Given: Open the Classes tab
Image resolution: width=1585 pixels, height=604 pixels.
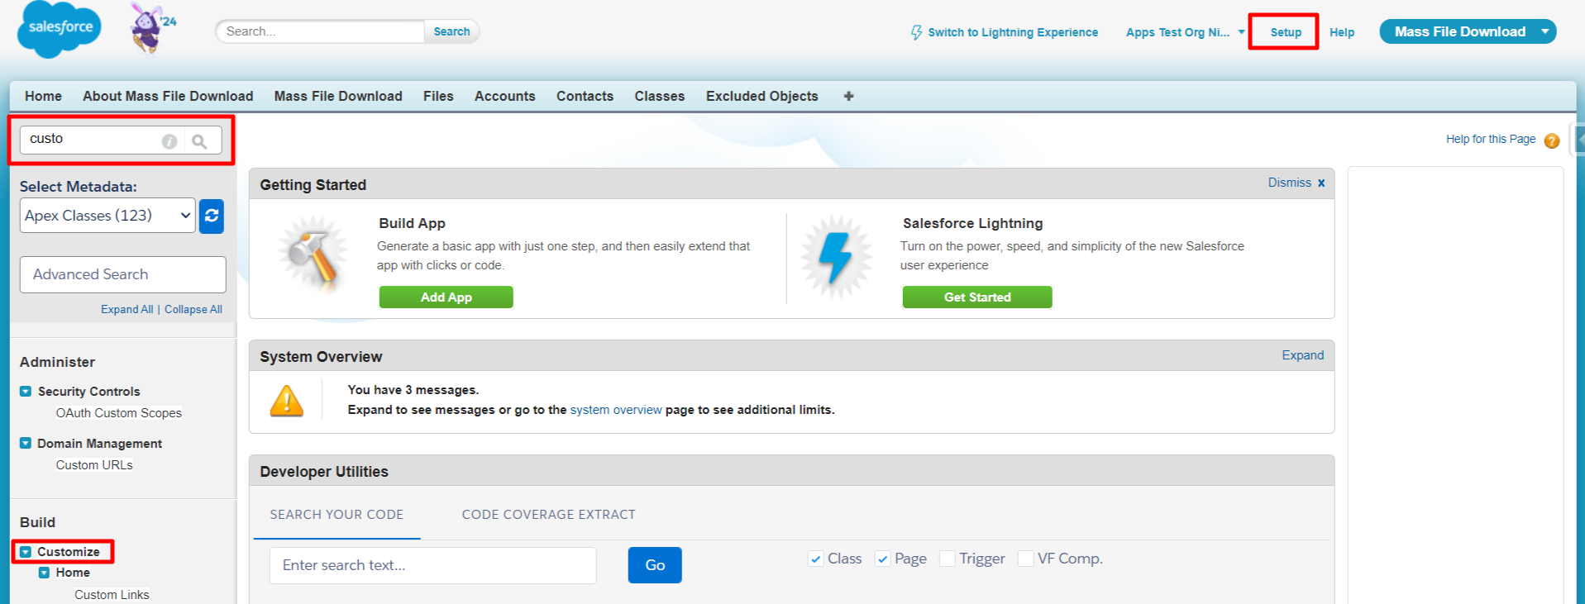Looking at the screenshot, I should click(660, 96).
